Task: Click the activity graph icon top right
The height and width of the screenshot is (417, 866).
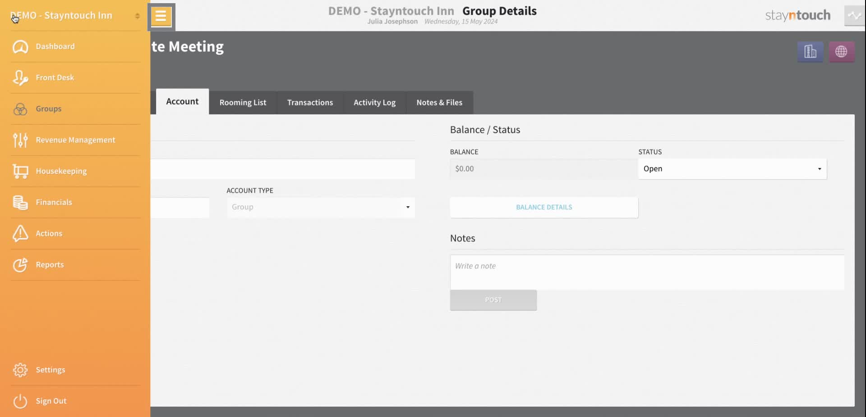Action: coord(854,16)
